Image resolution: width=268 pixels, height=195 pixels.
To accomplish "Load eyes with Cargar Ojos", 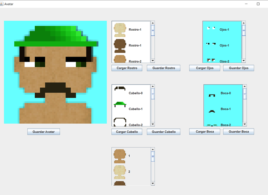I will point(205,68).
